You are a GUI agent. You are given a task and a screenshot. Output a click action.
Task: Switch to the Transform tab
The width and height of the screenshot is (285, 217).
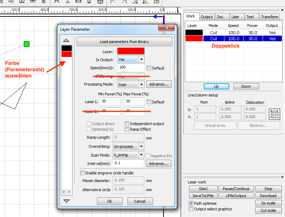coord(269,16)
